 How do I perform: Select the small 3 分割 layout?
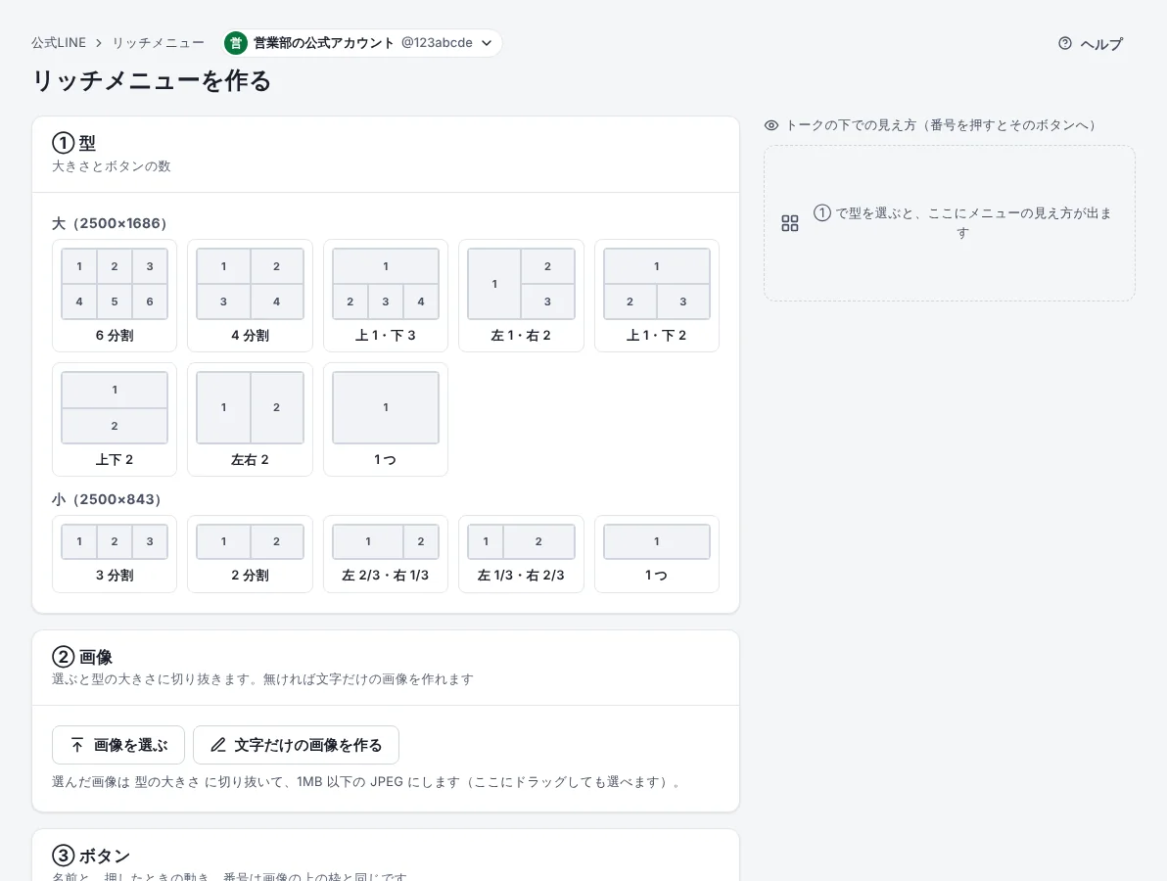115,554
